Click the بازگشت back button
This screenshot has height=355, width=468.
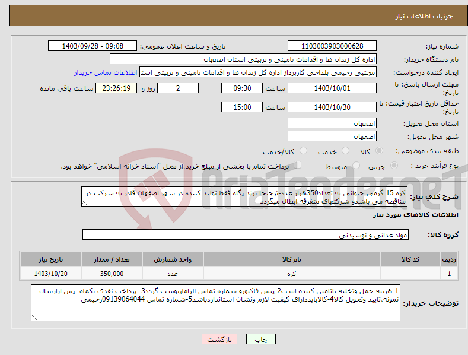point(219,339)
